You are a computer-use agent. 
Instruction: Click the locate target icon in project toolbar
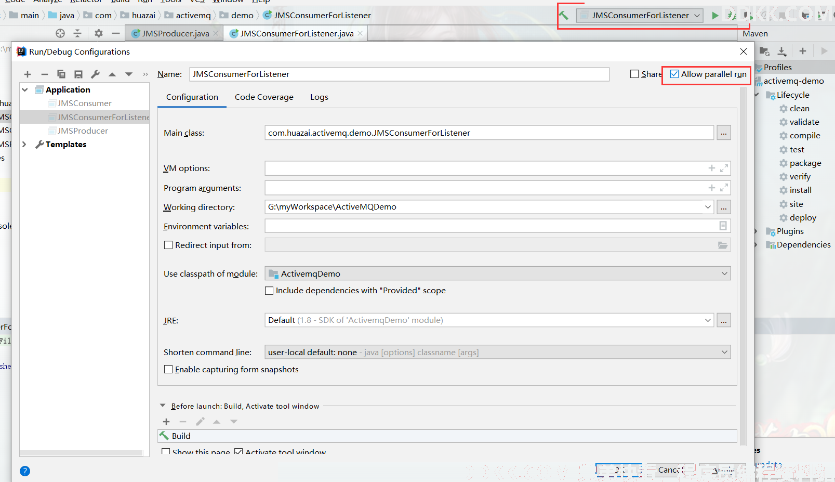click(x=60, y=33)
